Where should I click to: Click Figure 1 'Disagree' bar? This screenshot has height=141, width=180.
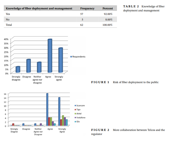[29, 66]
